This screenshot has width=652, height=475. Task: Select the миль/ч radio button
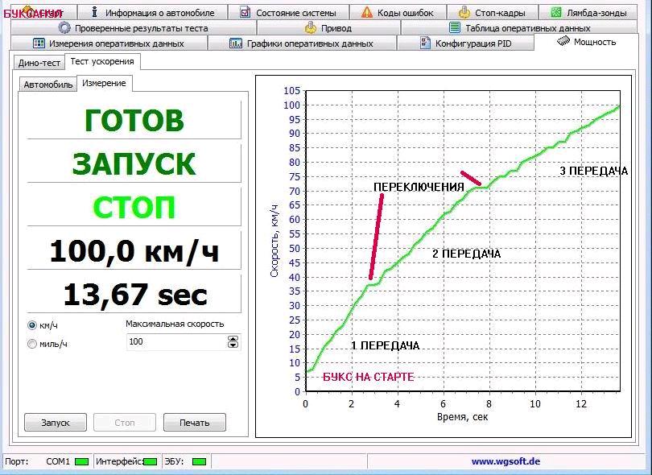pyautogui.click(x=32, y=344)
